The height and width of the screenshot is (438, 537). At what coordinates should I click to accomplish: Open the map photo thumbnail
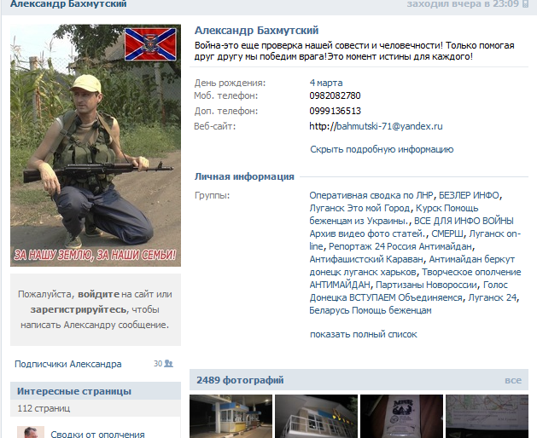click(487, 416)
